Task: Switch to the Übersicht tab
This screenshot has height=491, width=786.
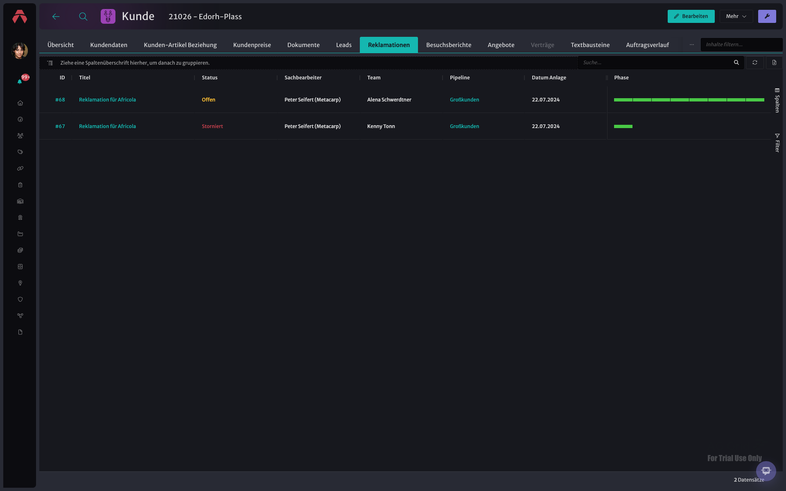Action: [61, 45]
